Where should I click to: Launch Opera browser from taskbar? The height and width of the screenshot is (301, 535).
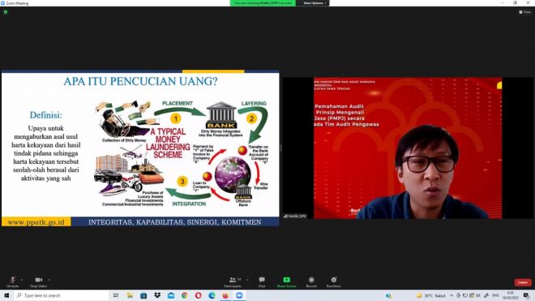click(x=198, y=295)
